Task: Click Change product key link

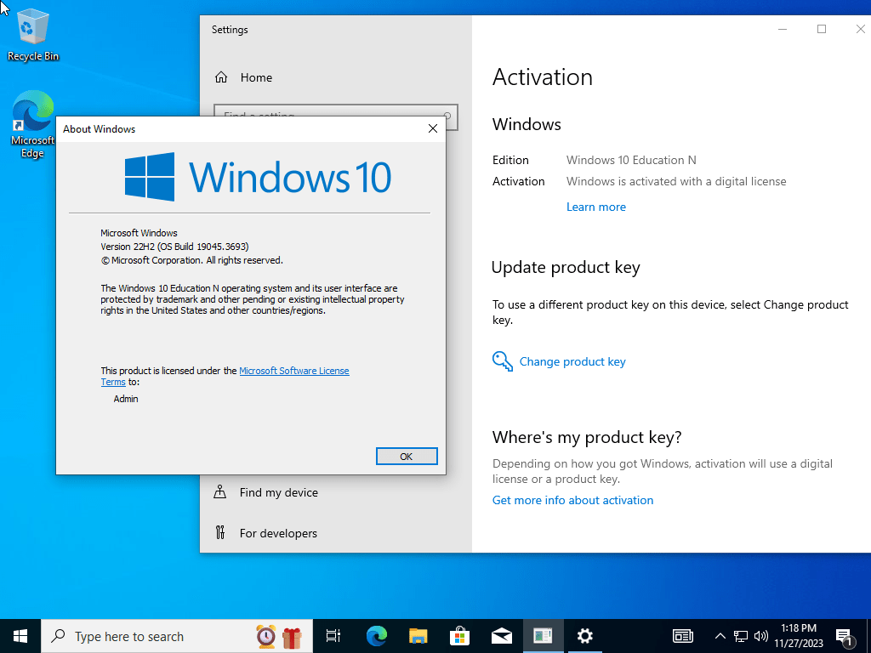Action: coord(572,361)
